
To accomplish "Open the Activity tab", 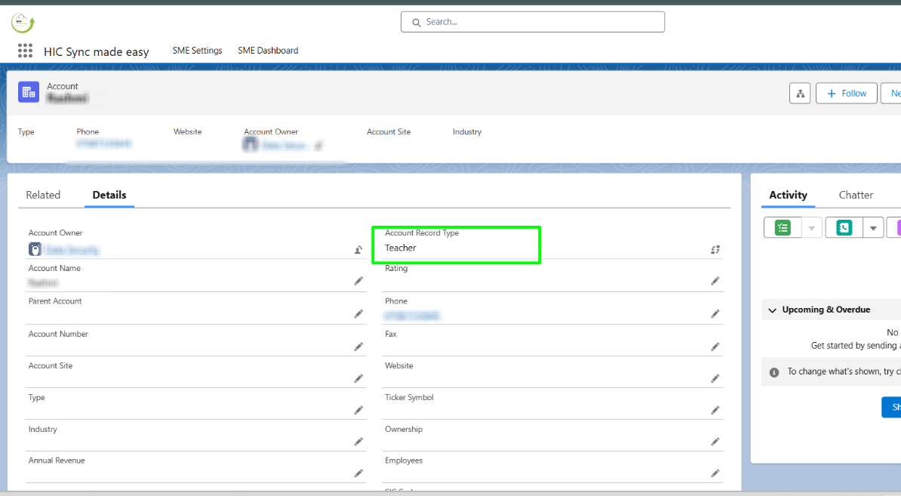I will click(x=788, y=195).
